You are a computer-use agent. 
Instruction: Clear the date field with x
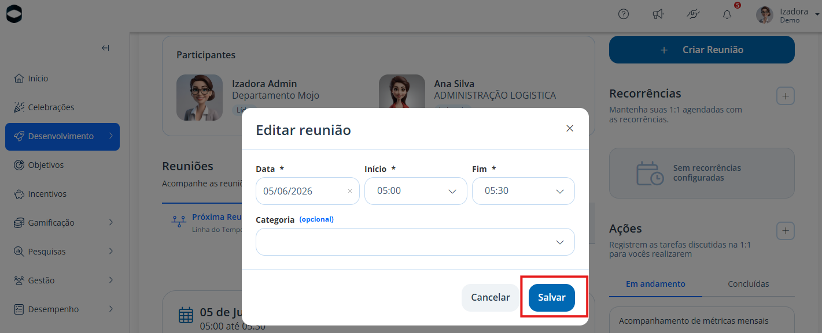click(349, 191)
